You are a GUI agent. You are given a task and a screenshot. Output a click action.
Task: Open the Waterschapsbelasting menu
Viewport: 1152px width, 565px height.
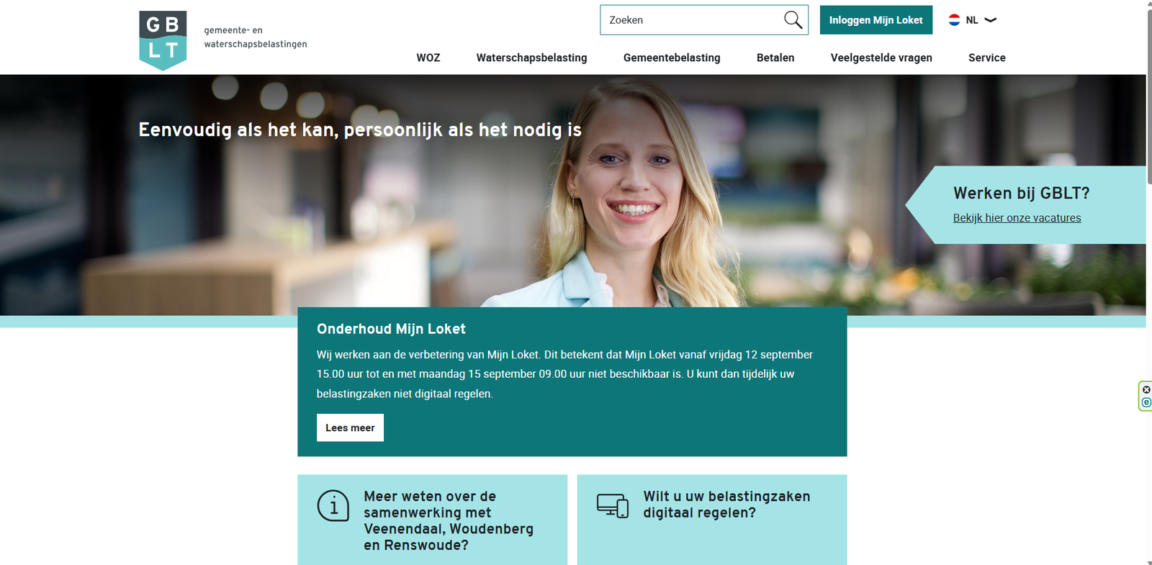pyautogui.click(x=531, y=58)
